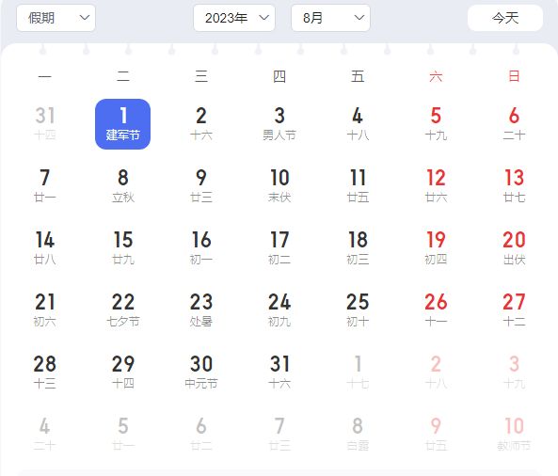Select August 30 中元节

pyautogui.click(x=201, y=373)
